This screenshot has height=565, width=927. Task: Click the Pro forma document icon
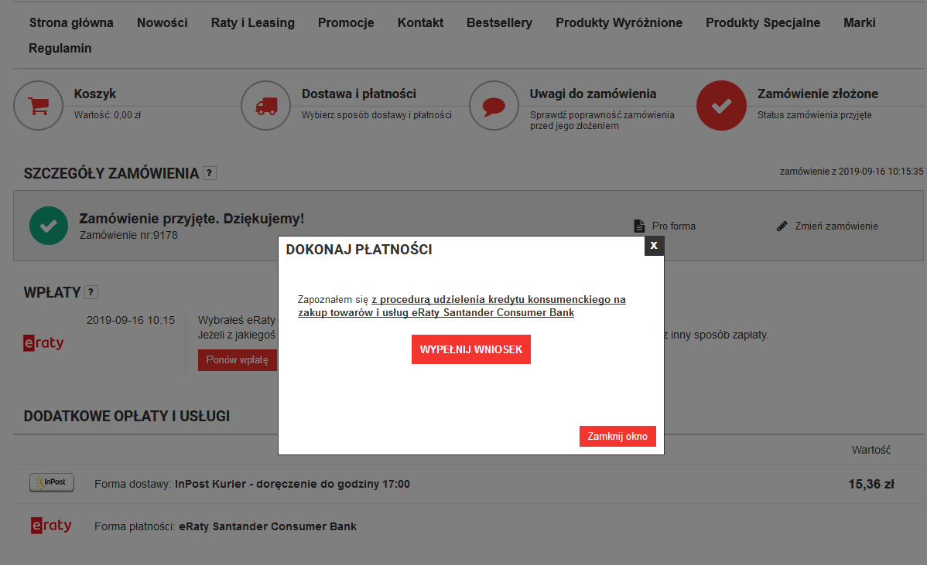(639, 226)
